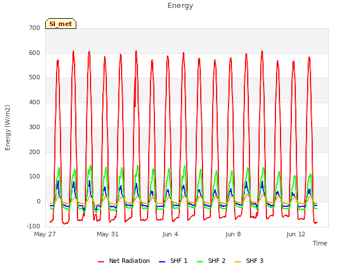Screen dimensions: 362x272
Task: Click the Energy chart title
Action: pos(180,6)
